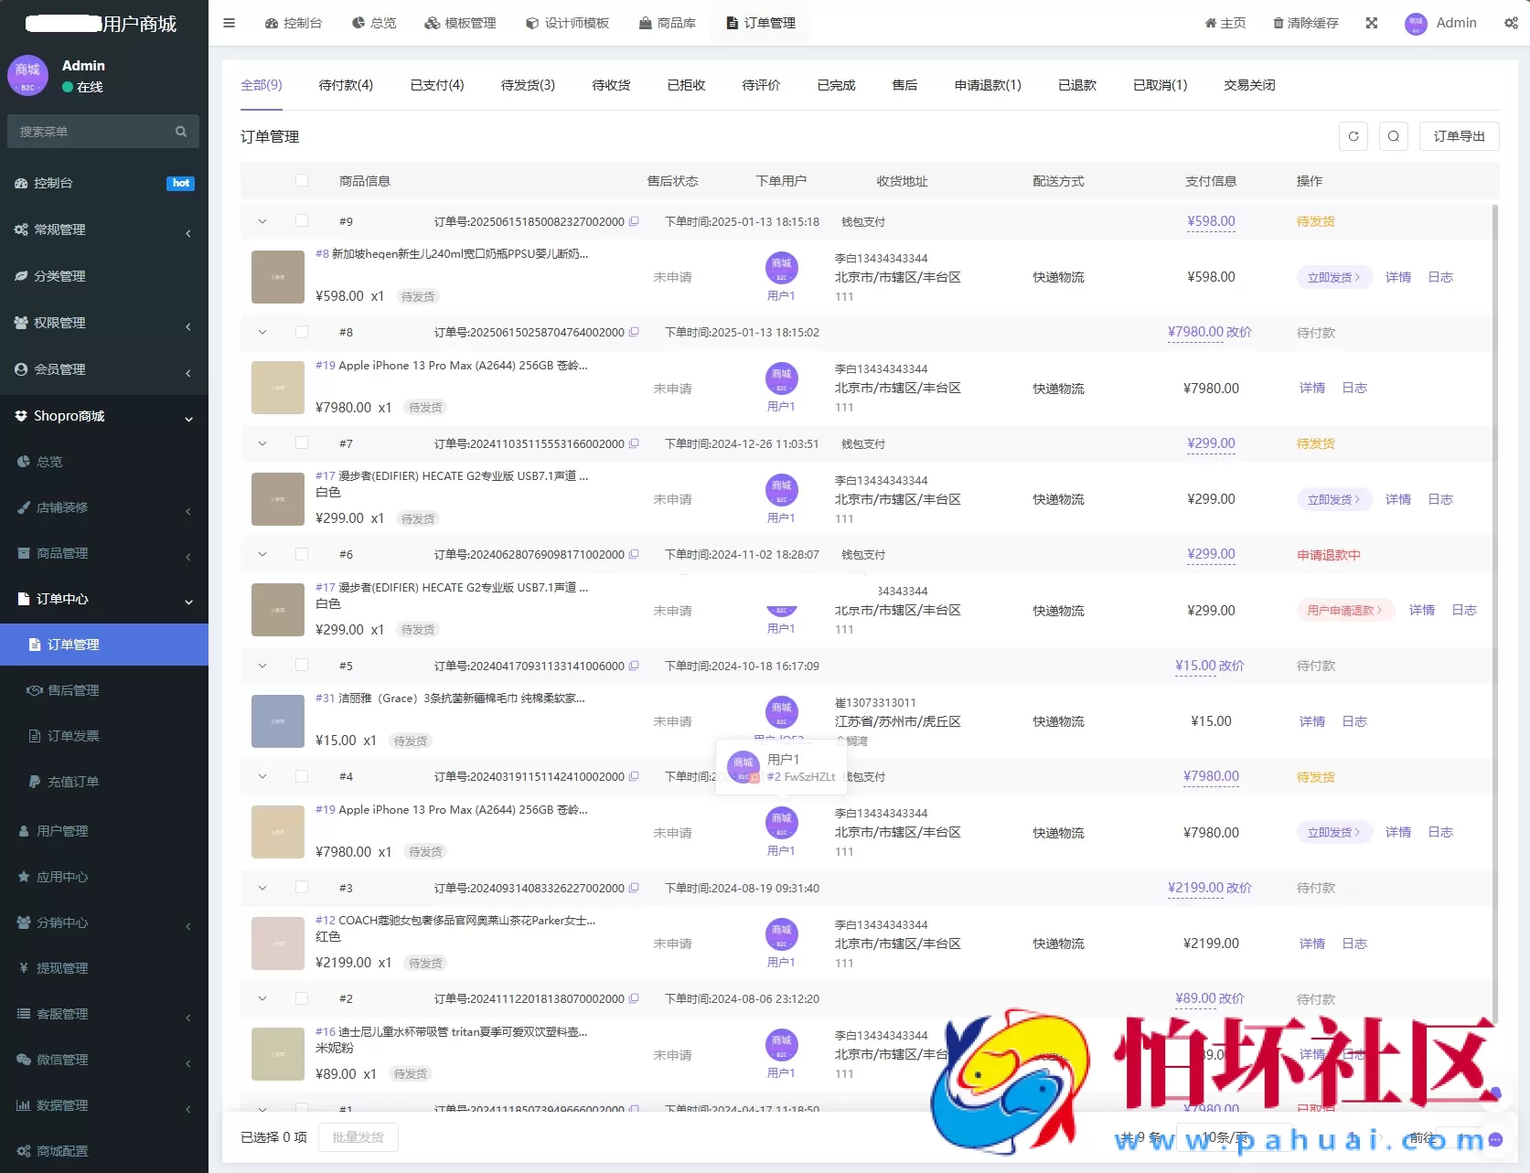The width and height of the screenshot is (1530, 1173).
Task: Expand order #6 row details chevron
Action: point(262,554)
